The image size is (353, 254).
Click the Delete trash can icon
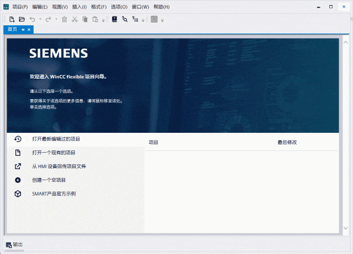pyautogui.click(x=65, y=19)
